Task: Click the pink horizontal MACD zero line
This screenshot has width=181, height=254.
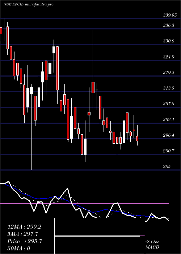Action: coord(84,203)
